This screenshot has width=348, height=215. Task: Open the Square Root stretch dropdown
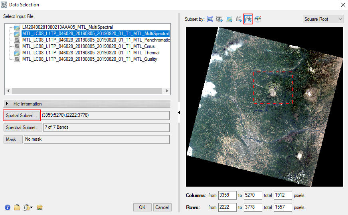coord(323,19)
